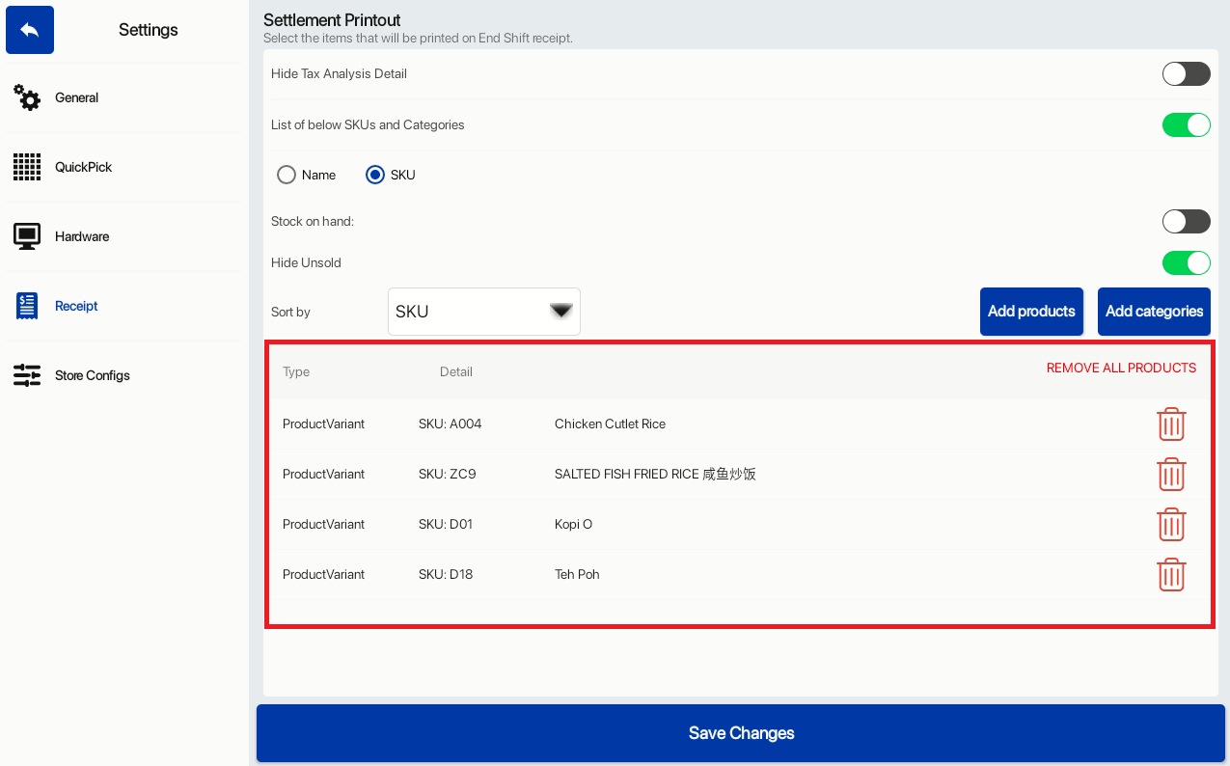Turn off Hide Unsold toggle

pos(1187,262)
